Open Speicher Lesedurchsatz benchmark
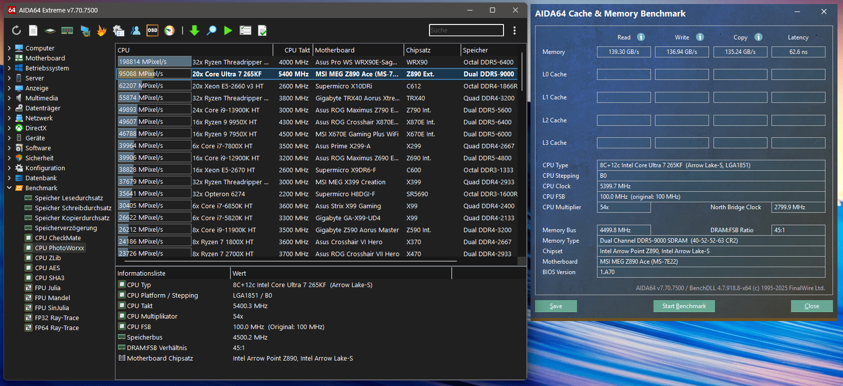 click(x=69, y=198)
